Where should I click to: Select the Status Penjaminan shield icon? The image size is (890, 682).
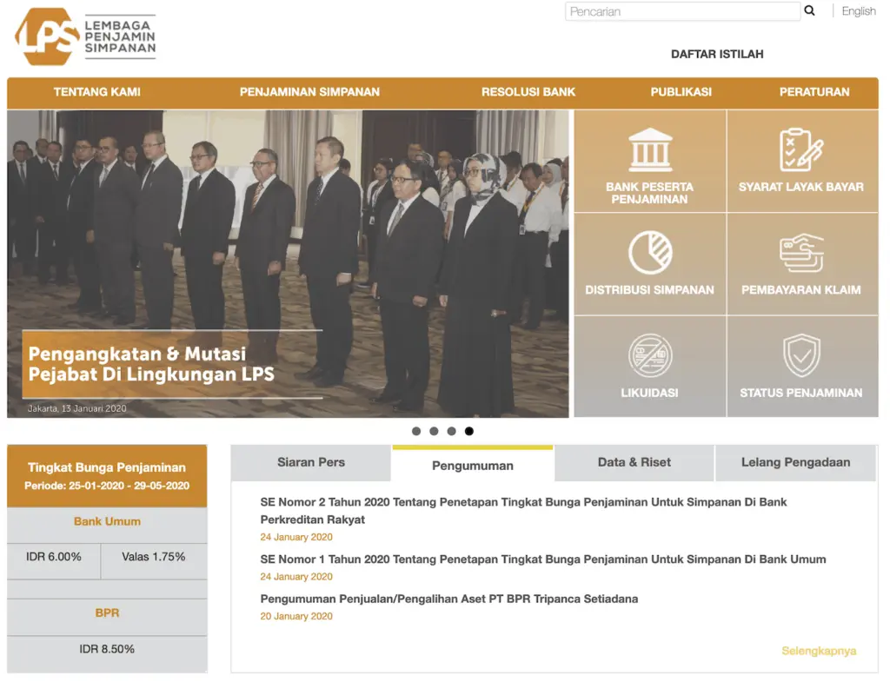click(x=800, y=355)
